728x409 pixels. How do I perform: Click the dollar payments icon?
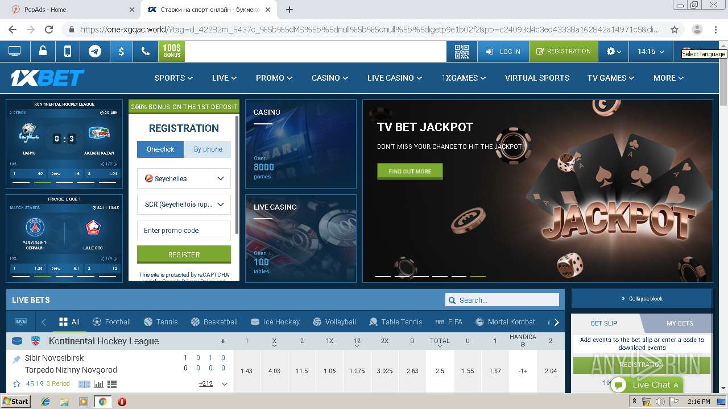(x=121, y=51)
